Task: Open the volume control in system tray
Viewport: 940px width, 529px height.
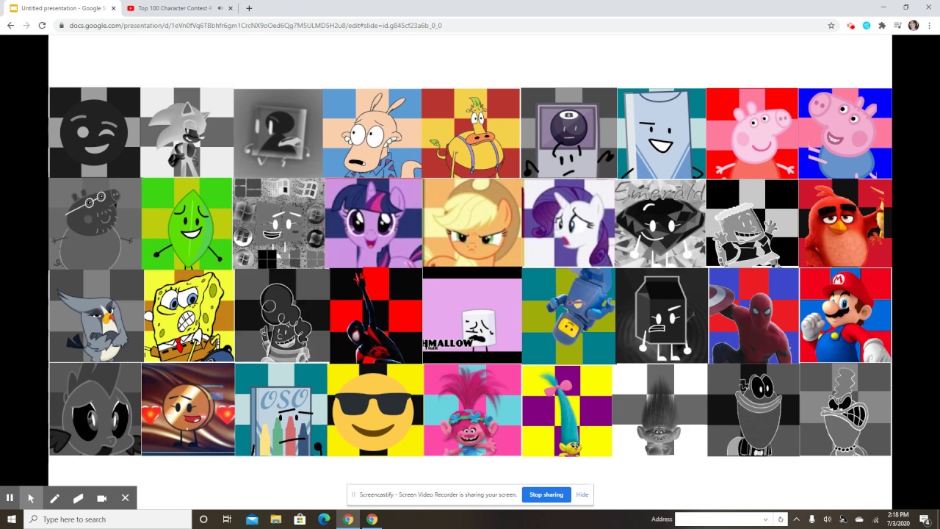Action: coord(828,519)
